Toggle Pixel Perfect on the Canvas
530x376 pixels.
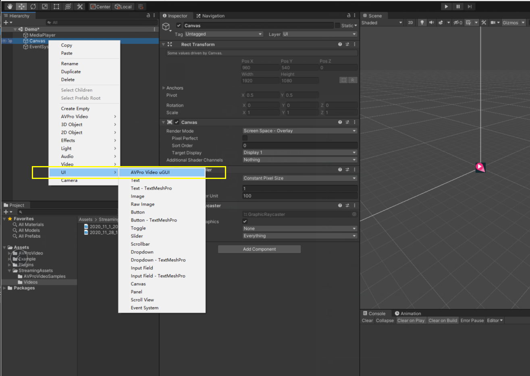click(x=245, y=138)
